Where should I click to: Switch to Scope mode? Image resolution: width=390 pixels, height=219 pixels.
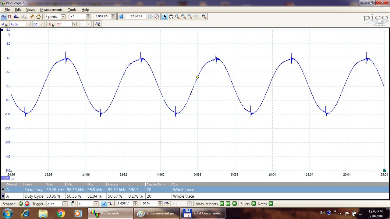[4, 16]
